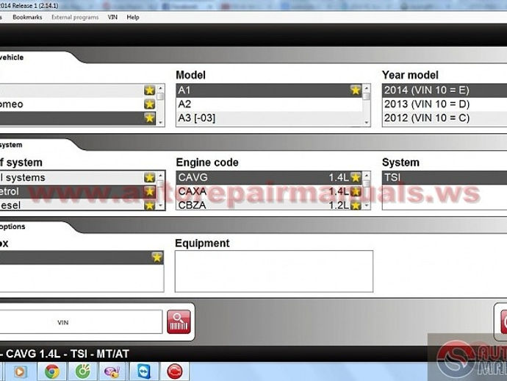Click scroll up arrow in Model list
The height and width of the screenshot is (381, 507).
(367, 88)
